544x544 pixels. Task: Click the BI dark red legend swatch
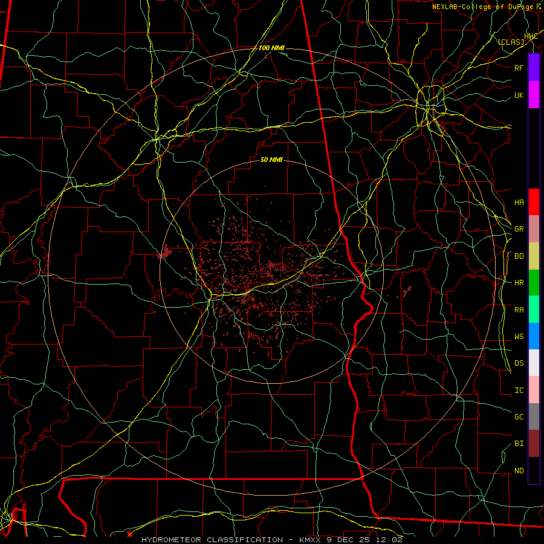coord(534,444)
